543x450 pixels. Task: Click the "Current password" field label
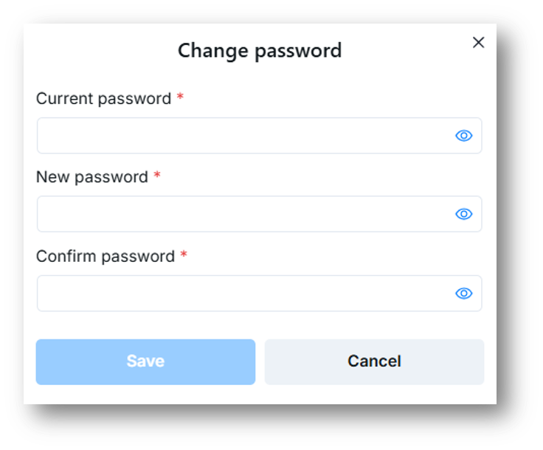[103, 99]
